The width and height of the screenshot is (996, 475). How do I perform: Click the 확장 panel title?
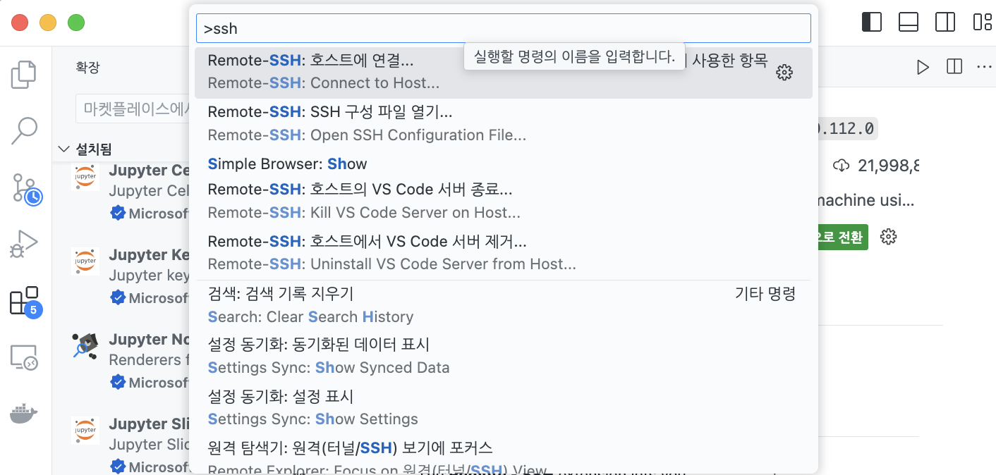[x=88, y=68]
